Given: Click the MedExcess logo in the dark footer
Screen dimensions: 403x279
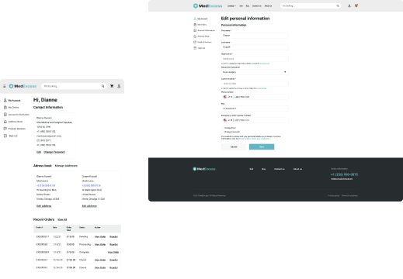Looking at the screenshot, I should click(204, 169).
